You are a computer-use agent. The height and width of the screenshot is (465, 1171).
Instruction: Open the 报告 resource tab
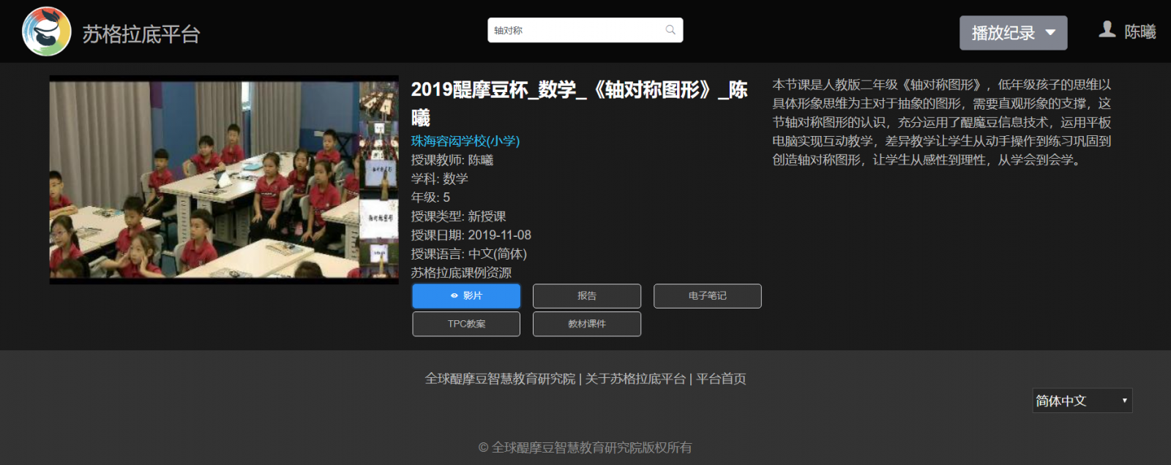(x=586, y=296)
